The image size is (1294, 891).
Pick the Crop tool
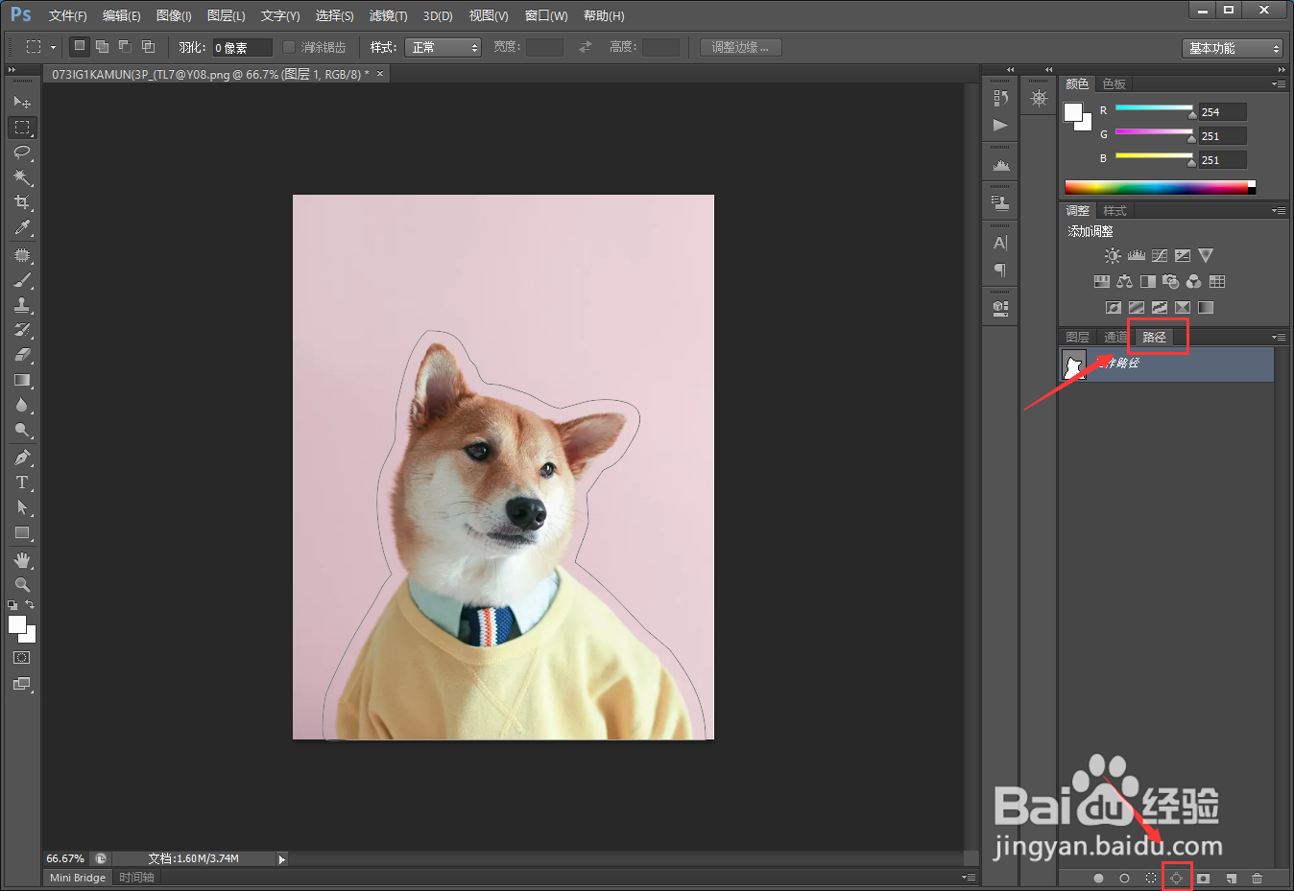(x=22, y=202)
